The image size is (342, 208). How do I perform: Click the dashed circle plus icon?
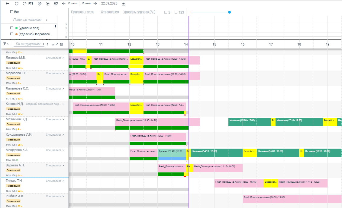[47, 4]
